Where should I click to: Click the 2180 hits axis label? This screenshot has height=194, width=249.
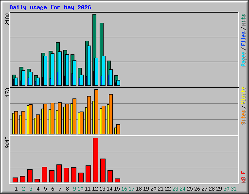(7, 19)
